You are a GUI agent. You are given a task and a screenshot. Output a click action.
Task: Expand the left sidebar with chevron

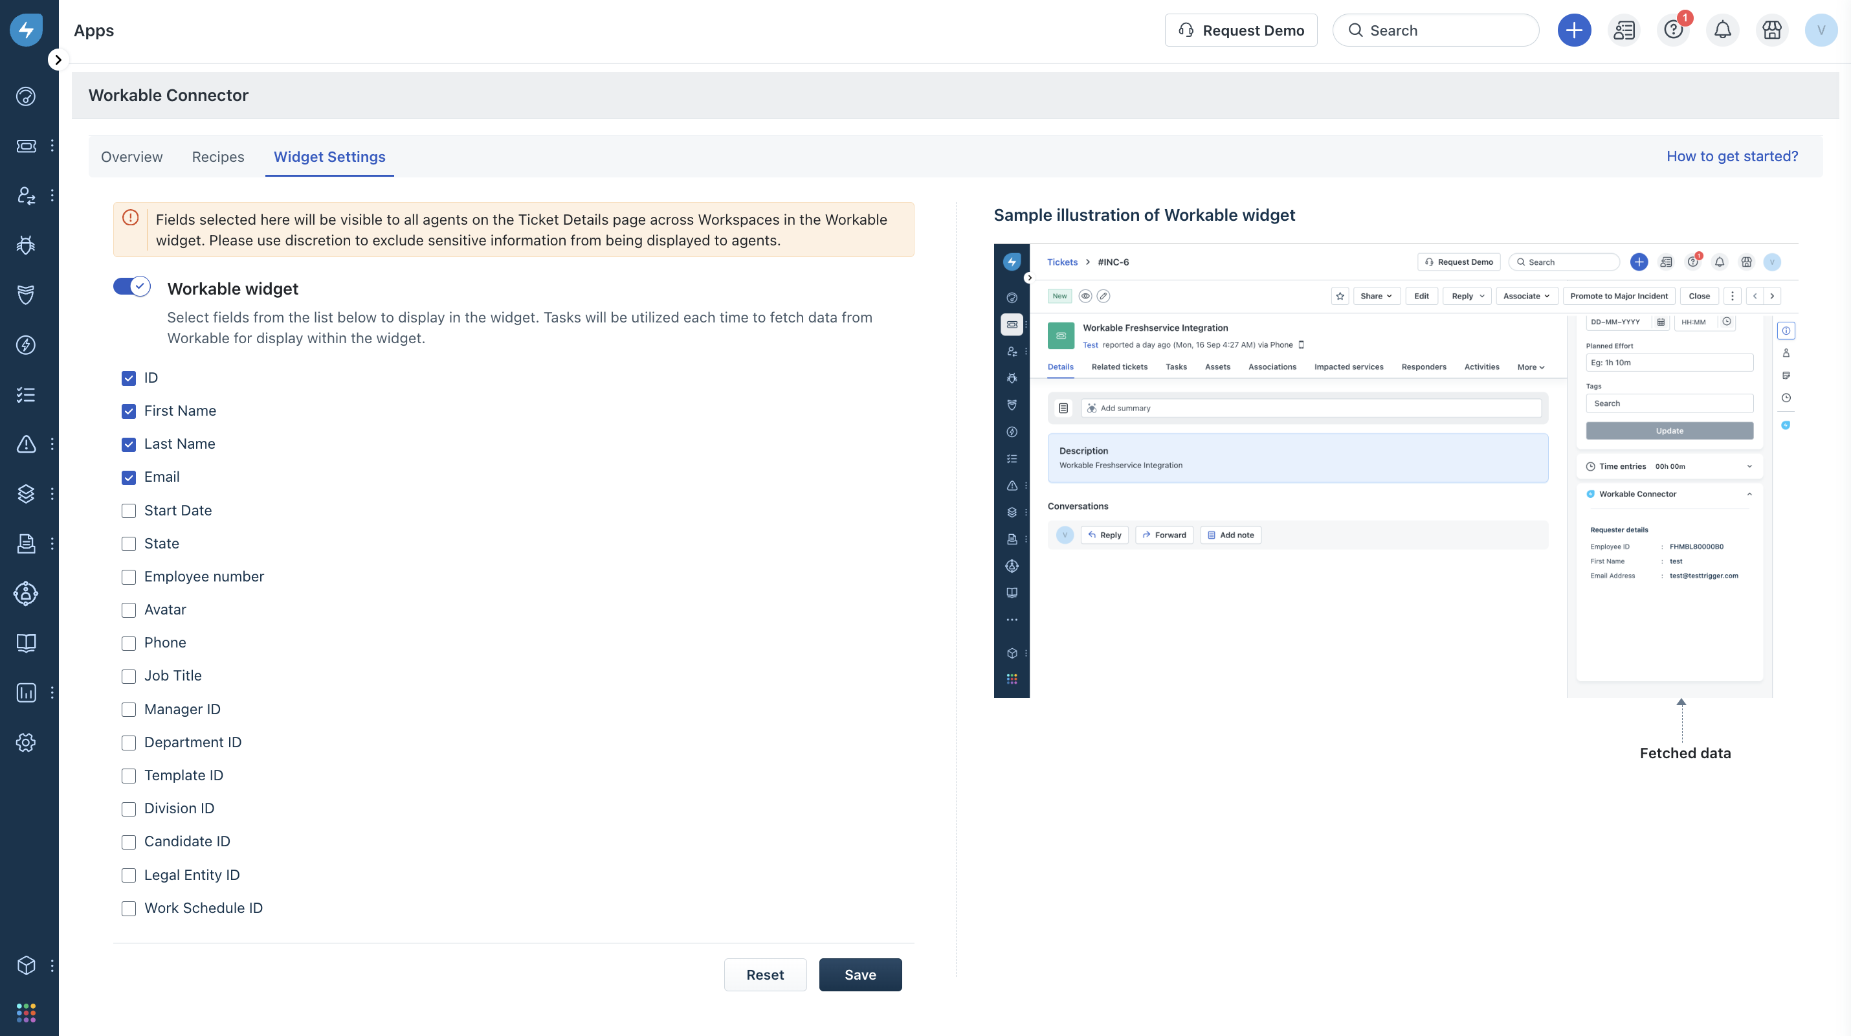58,60
